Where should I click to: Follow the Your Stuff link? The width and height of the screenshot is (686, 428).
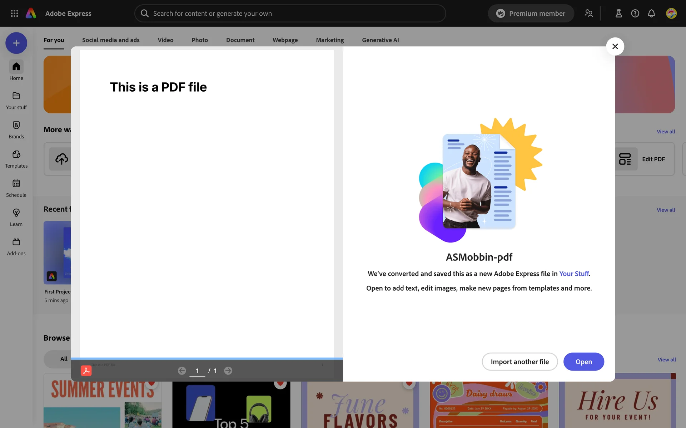[x=574, y=274]
